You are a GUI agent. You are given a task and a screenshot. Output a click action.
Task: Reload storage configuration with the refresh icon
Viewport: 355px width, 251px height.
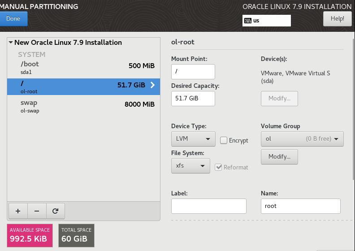click(x=56, y=211)
